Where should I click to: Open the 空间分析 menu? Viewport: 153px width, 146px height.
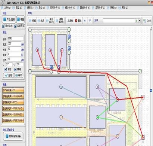[53, 8]
